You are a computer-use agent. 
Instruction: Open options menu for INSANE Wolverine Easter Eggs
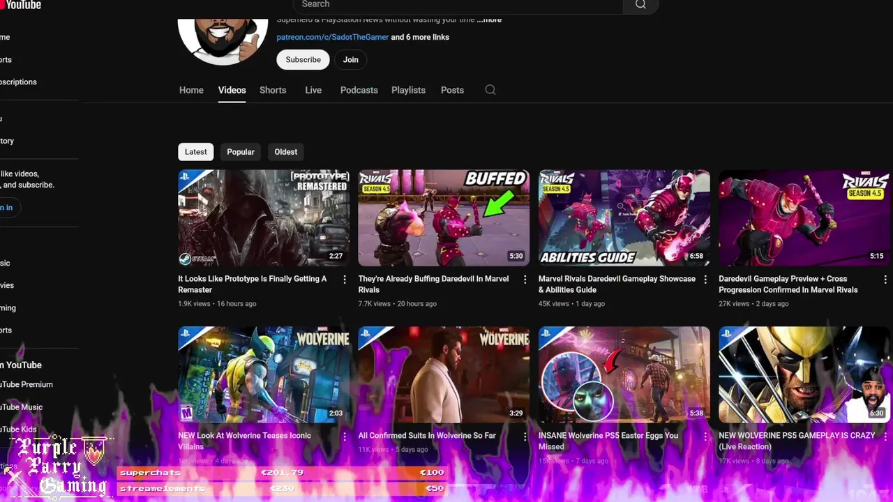click(x=705, y=436)
